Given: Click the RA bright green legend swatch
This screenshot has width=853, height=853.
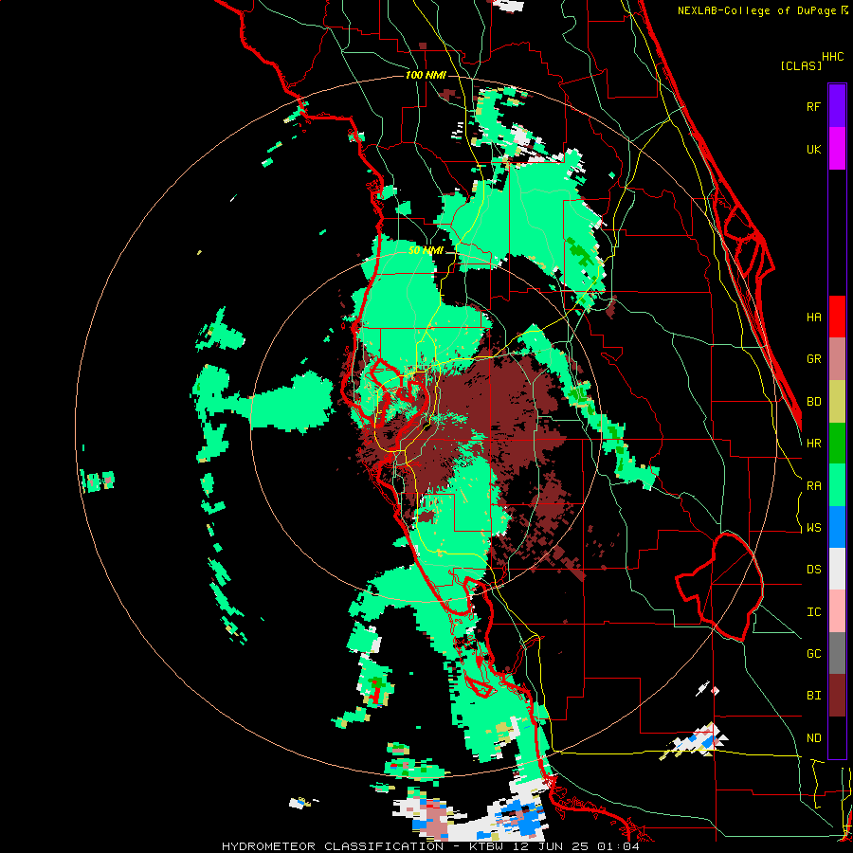Looking at the screenshot, I should 837,485.
